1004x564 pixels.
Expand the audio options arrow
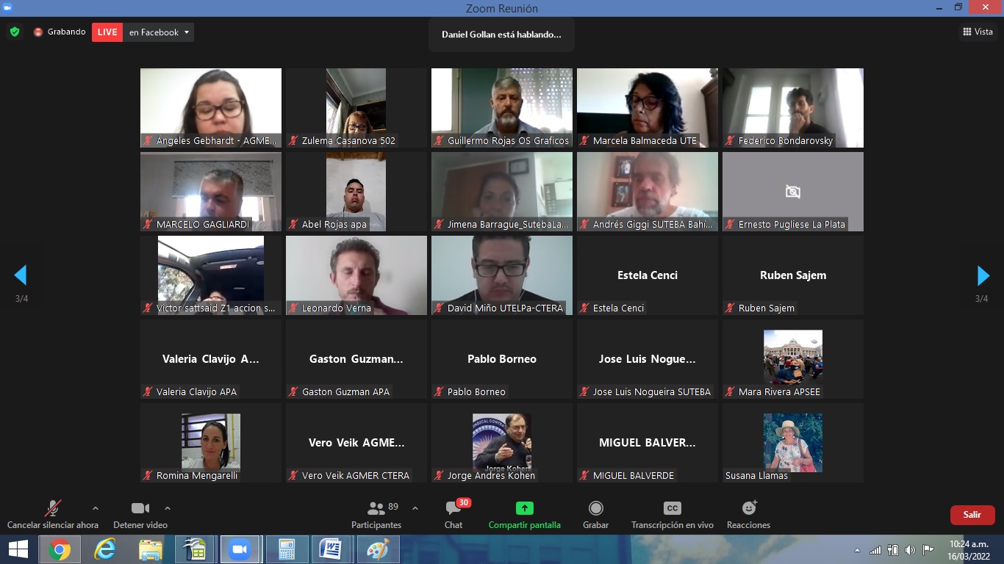coord(95,508)
